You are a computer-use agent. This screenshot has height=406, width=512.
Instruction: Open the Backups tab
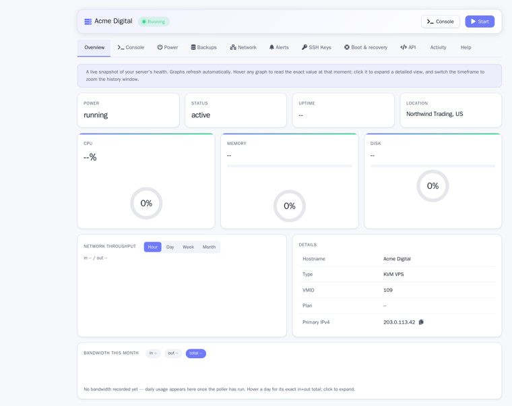(203, 47)
